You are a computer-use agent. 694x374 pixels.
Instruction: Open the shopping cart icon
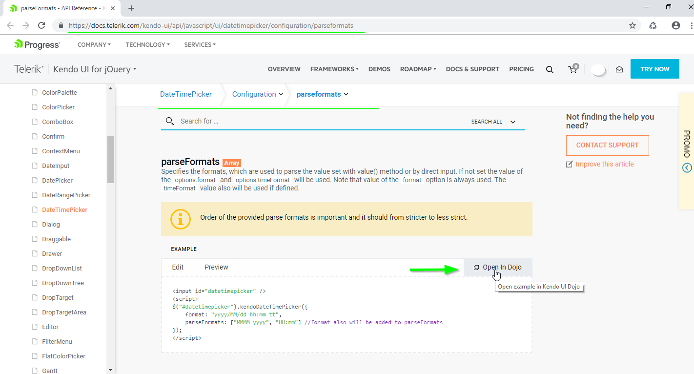click(573, 69)
